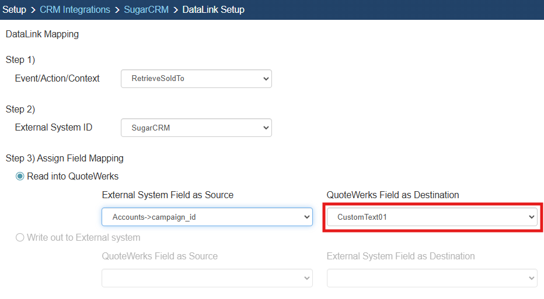
Task: Click the QuoteWerks Field as Destination heading
Action: (393, 195)
